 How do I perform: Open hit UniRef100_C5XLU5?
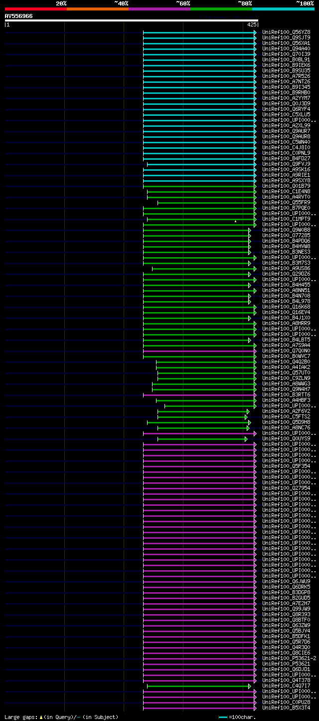tap(286, 114)
